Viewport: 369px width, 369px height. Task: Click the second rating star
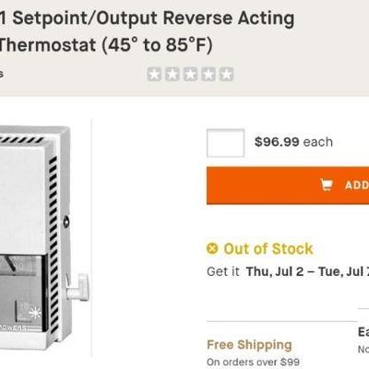tap(173, 74)
